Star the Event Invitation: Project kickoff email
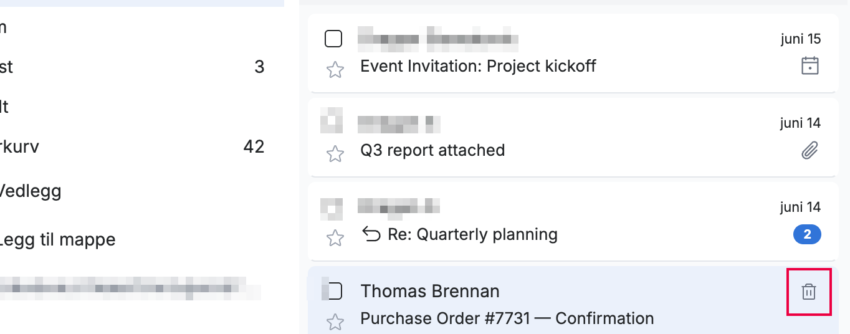This screenshot has height=334, width=850. pyautogui.click(x=335, y=70)
